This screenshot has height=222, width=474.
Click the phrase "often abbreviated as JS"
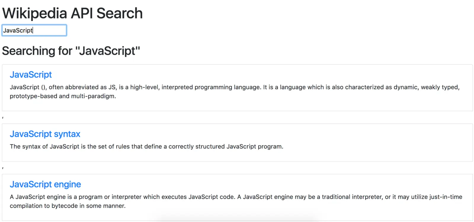pyautogui.click(x=82, y=87)
